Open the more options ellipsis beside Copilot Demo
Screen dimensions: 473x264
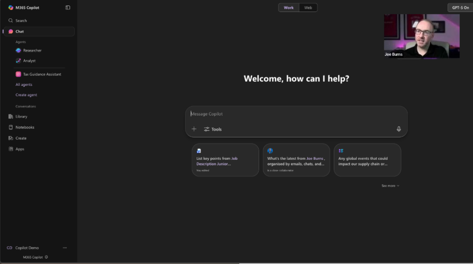pyautogui.click(x=65, y=248)
